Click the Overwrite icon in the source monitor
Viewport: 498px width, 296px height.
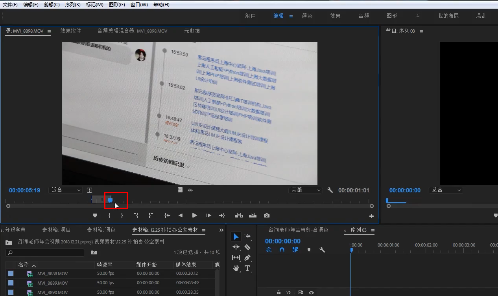point(253,215)
